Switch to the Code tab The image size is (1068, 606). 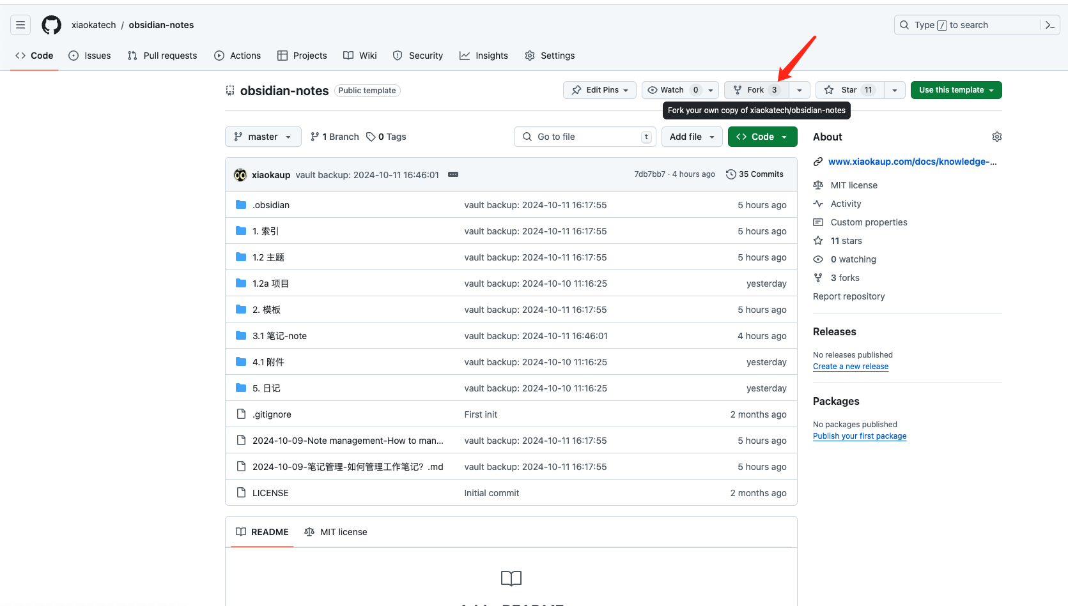point(35,56)
